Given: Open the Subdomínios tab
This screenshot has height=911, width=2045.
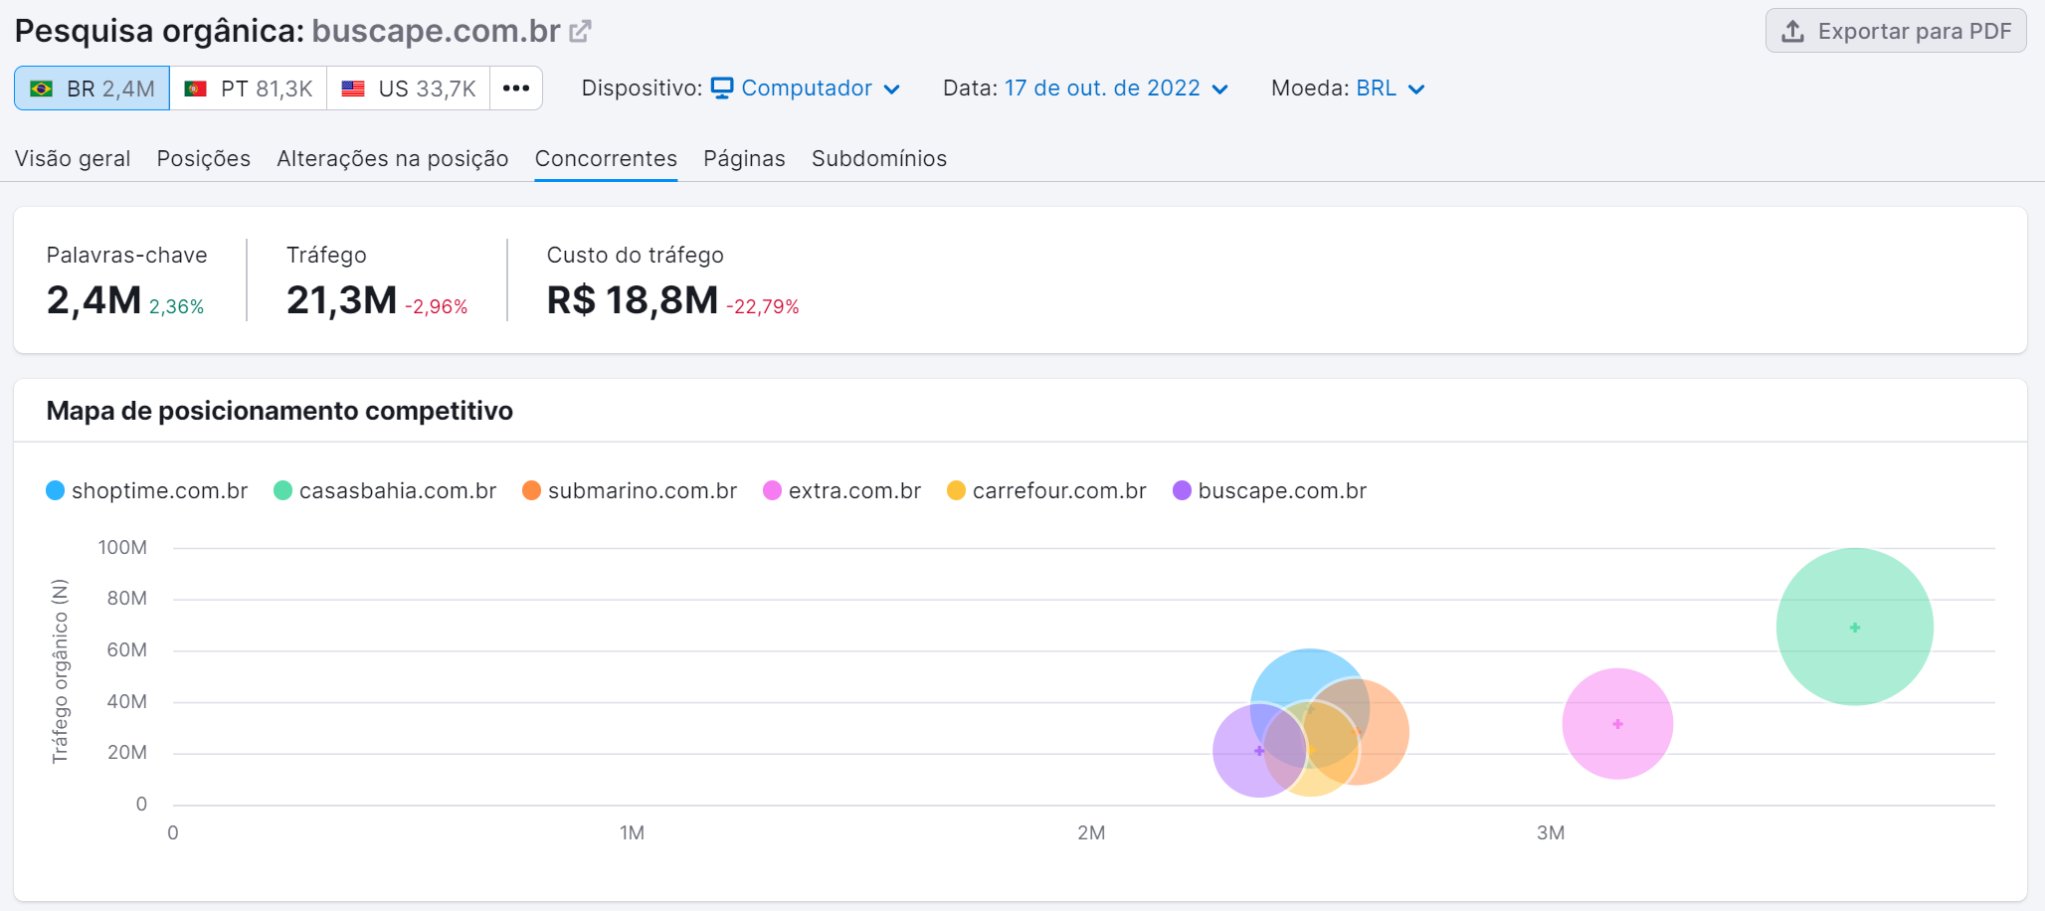Looking at the screenshot, I should click(879, 158).
